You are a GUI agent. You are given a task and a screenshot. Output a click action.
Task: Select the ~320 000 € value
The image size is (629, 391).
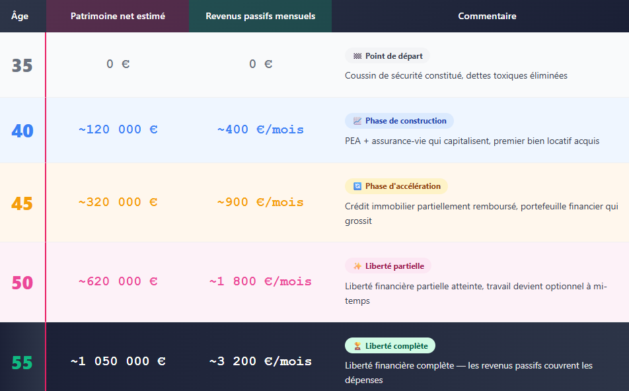(118, 202)
